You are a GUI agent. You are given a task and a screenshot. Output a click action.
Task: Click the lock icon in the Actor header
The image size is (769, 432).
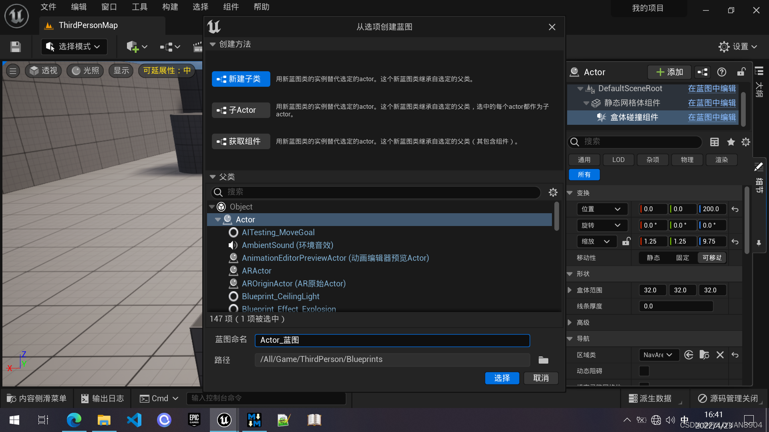coord(741,72)
